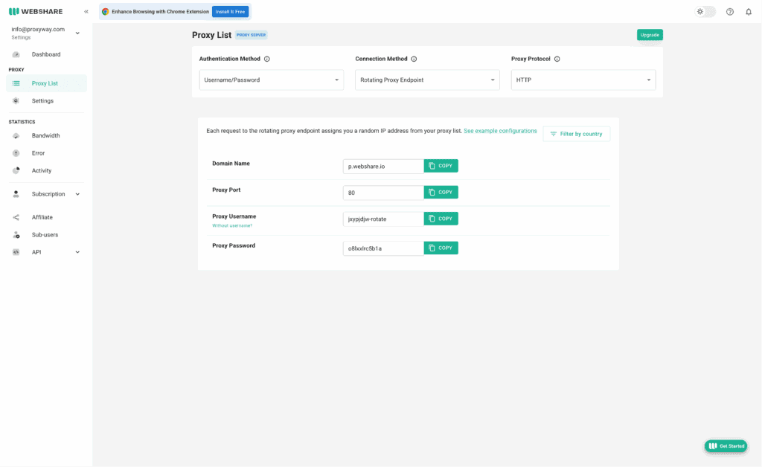762x467 pixels.
Task: Open the help icon in the header
Action: [728, 11]
